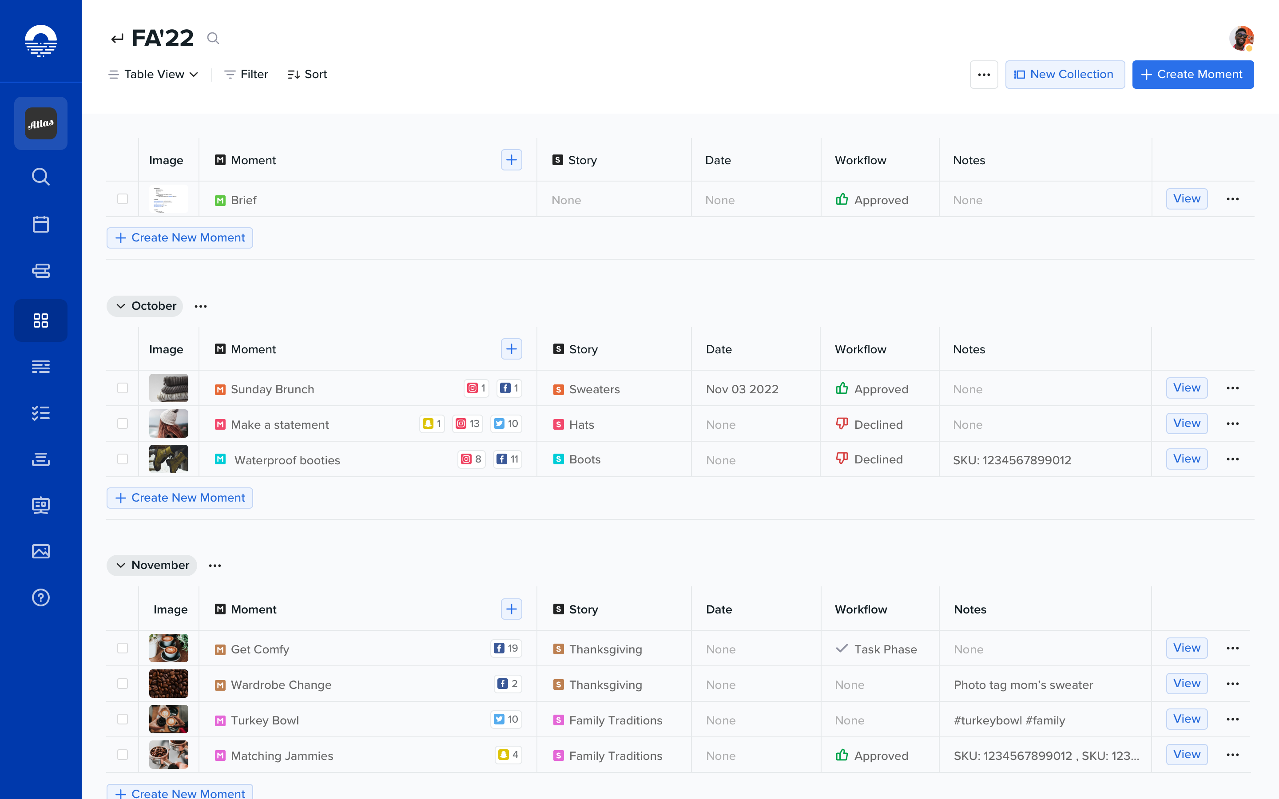Click the grid/dashboard icon in sidebar
1279x799 pixels.
point(40,320)
